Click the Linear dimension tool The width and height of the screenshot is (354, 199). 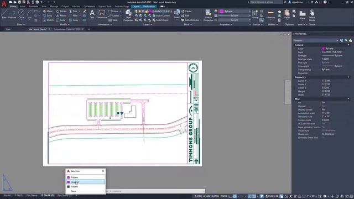click(113, 11)
